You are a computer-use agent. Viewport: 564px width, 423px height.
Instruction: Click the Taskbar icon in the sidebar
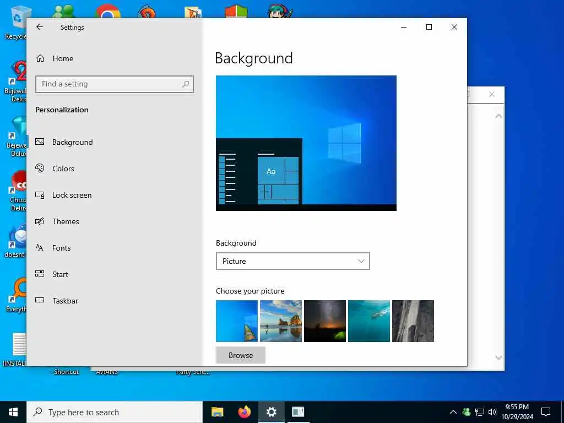(40, 300)
